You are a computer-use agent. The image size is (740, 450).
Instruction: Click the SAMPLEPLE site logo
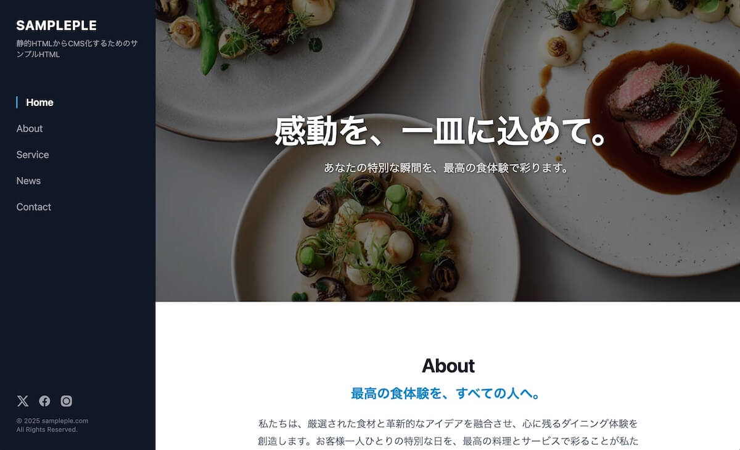(56, 25)
